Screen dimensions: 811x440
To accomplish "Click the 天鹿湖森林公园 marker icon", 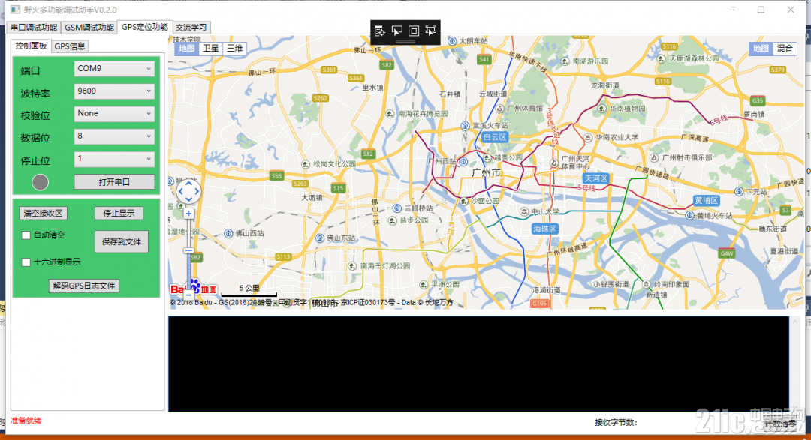I will point(661,59).
